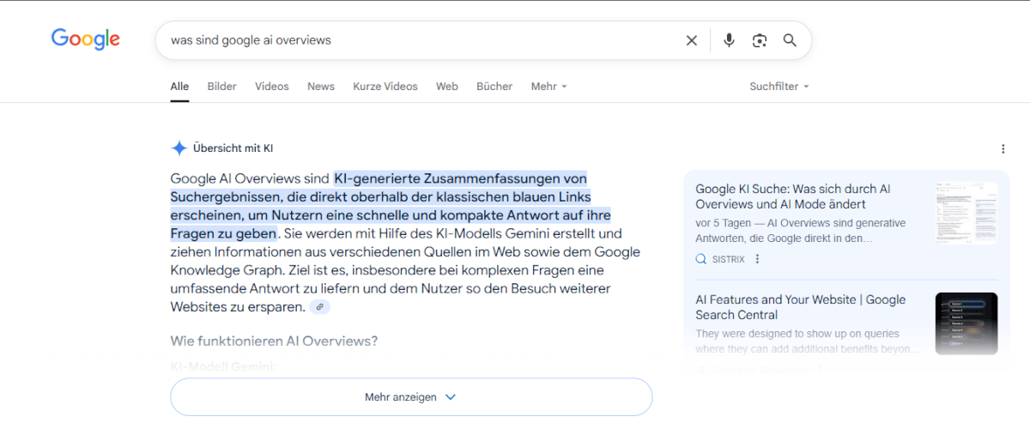The width and height of the screenshot is (1030, 429).
Task: Open the Bücher tab
Action: (494, 87)
